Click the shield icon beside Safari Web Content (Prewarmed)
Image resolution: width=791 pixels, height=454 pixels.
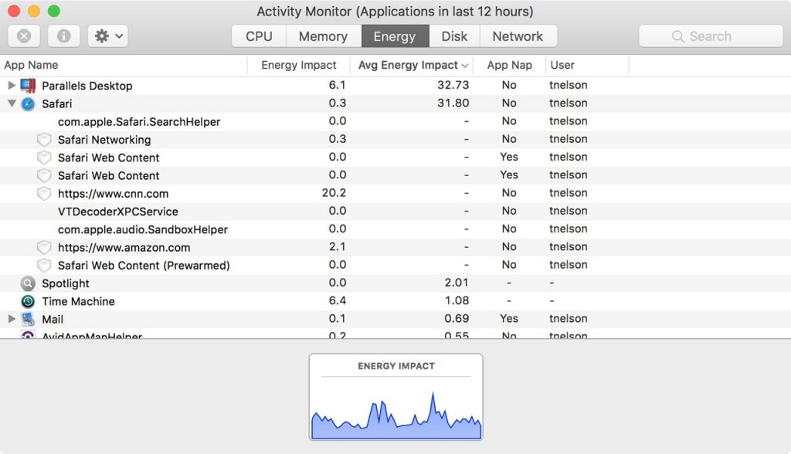click(x=44, y=266)
